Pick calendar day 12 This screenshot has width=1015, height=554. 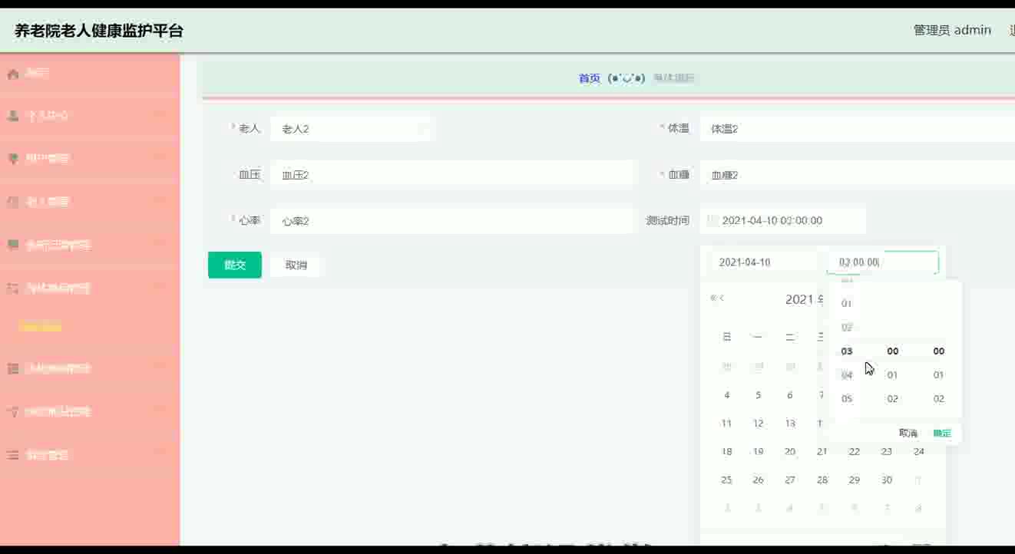(x=758, y=424)
